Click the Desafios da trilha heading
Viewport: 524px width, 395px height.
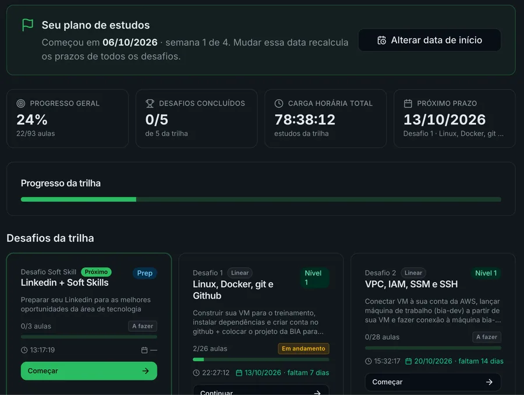pos(50,238)
